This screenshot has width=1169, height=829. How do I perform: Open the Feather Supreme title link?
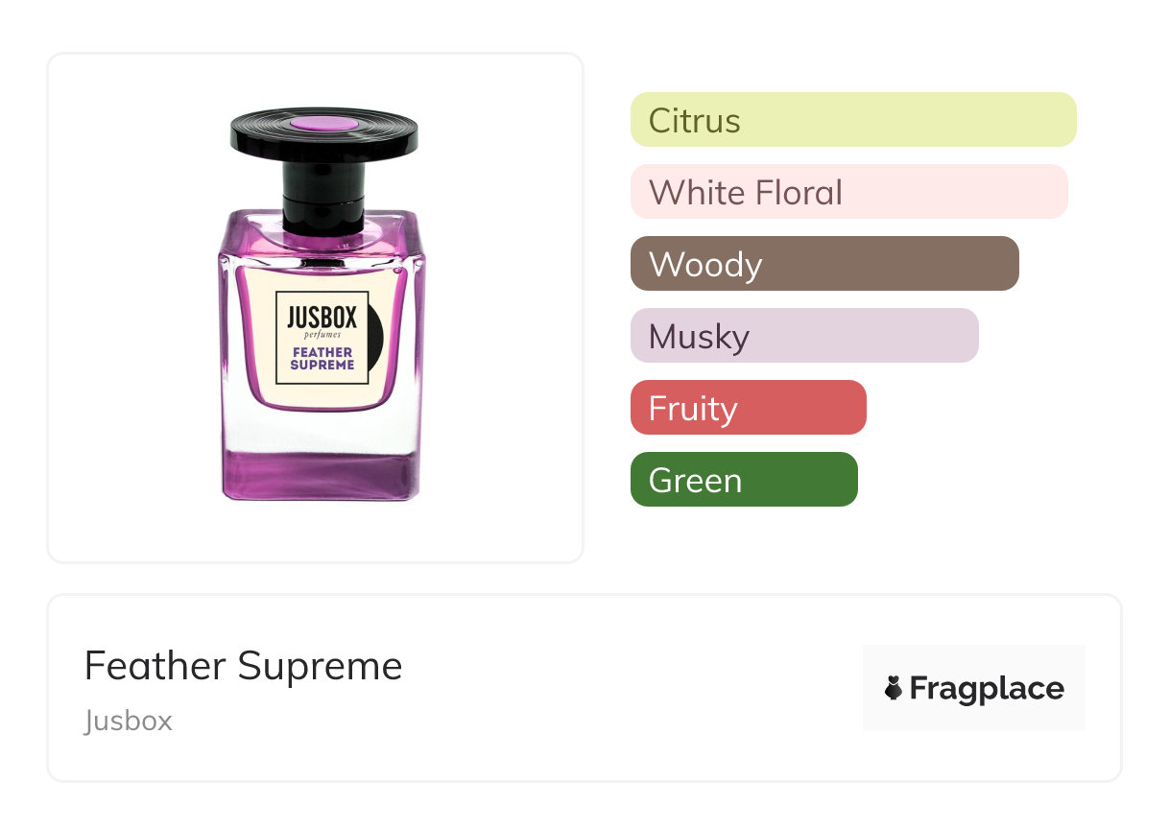tap(243, 665)
